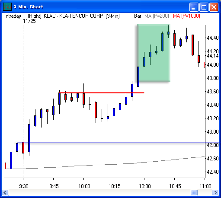Click the 9:45 time axis label
Screen dimensions: 221x198
pyautogui.click(x=54, y=186)
